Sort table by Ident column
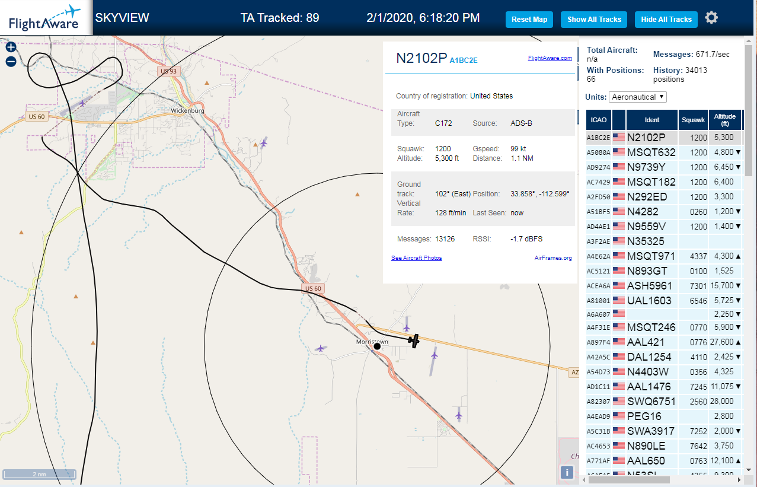Viewport: 757px width, 487px height. pyautogui.click(x=652, y=120)
